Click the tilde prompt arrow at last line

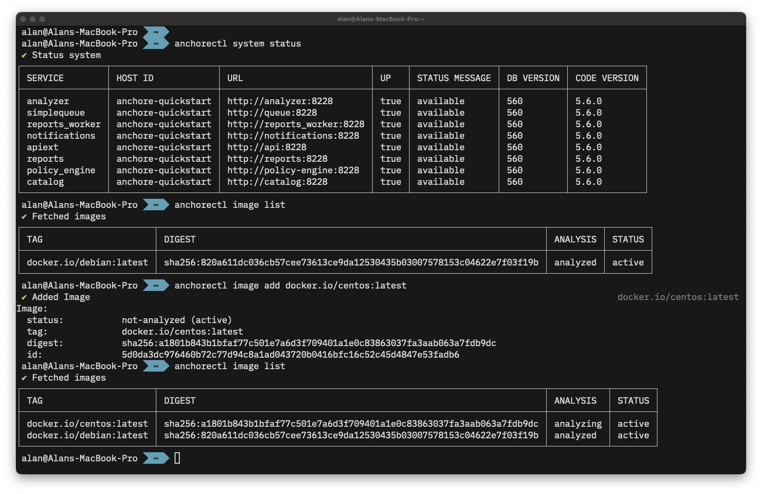point(156,458)
